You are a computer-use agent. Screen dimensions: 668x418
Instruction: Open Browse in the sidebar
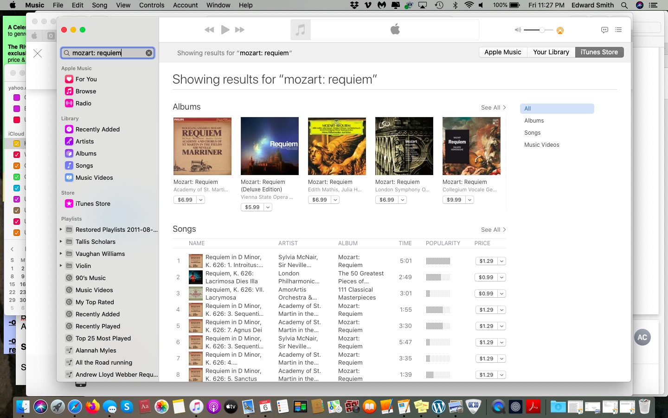coord(86,91)
